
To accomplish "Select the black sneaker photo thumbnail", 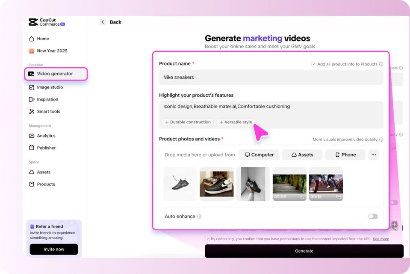I will click(180, 184).
